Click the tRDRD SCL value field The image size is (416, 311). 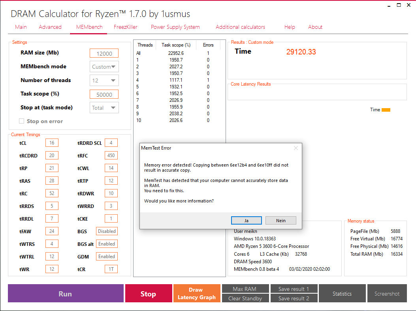point(111,142)
